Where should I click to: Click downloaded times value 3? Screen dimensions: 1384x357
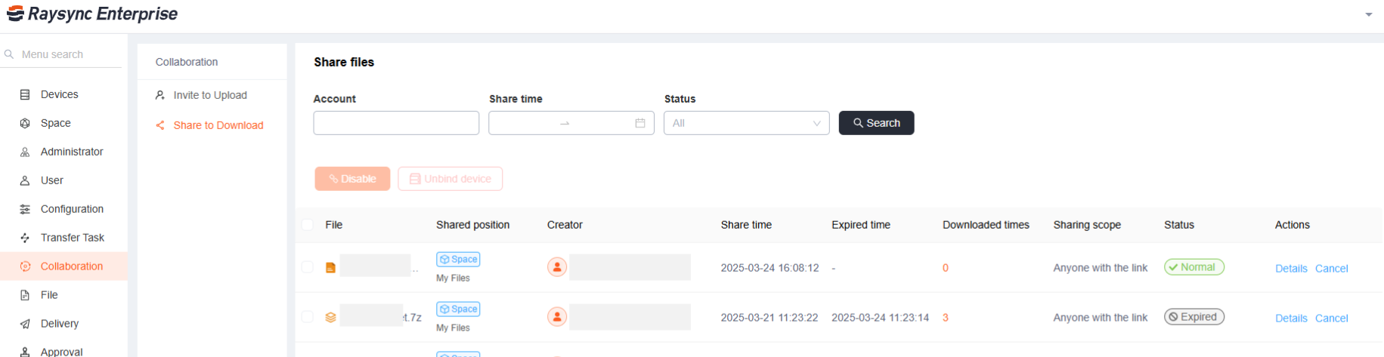pos(946,318)
